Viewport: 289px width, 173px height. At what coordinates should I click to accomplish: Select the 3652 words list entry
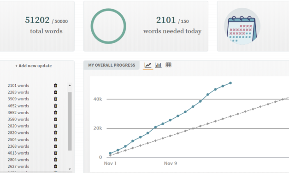18,112
